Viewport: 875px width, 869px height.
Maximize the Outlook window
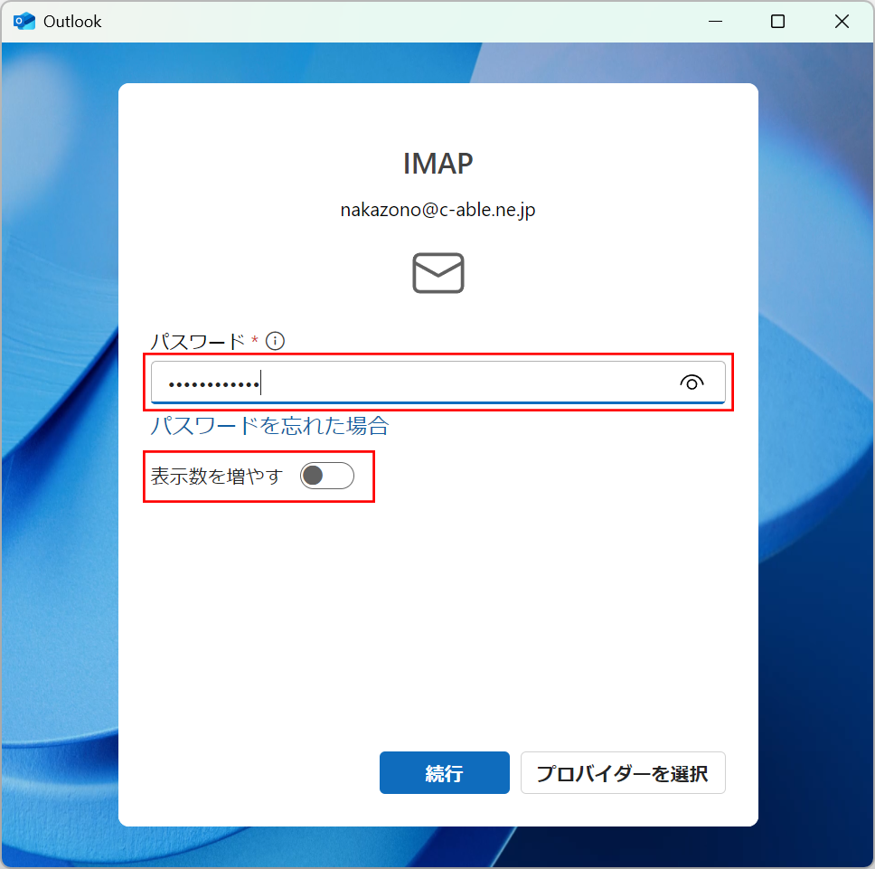pyautogui.click(x=777, y=22)
